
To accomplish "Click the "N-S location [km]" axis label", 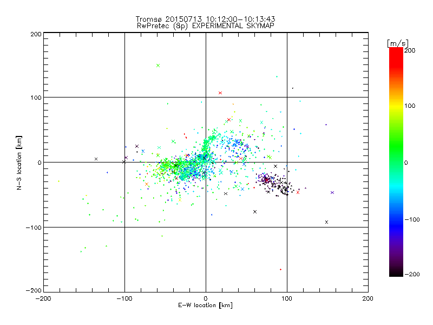I will [x=19, y=162].
